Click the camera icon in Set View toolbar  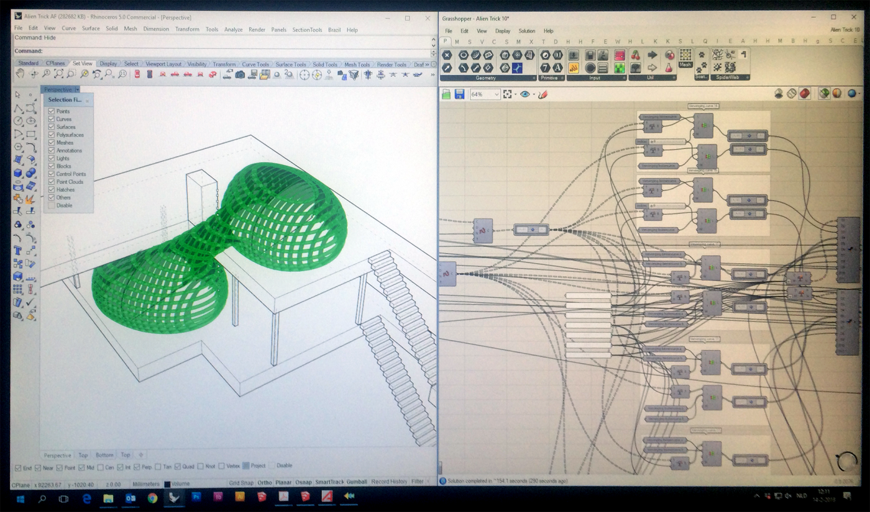240,74
